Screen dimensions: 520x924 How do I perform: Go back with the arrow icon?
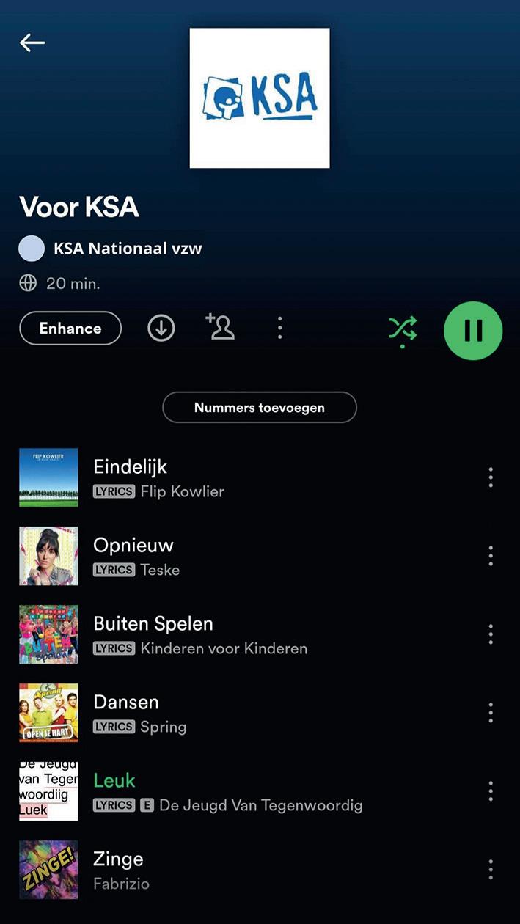(32, 43)
